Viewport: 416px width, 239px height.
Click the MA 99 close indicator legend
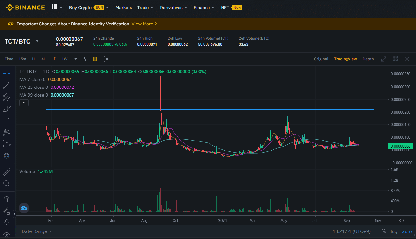47,95
